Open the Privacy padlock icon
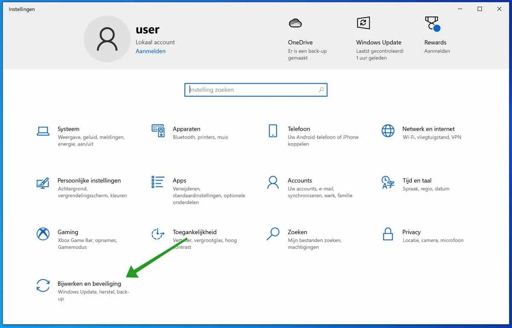Screen dimensions: 512x328 [388, 234]
